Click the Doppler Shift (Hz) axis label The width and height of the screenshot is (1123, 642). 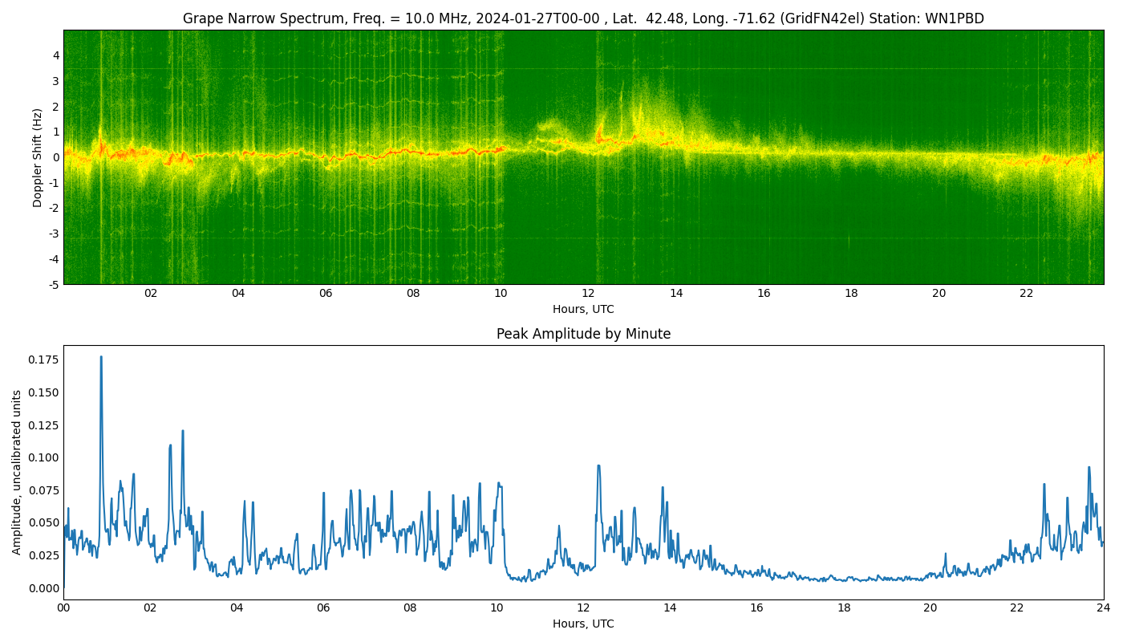click(38, 157)
